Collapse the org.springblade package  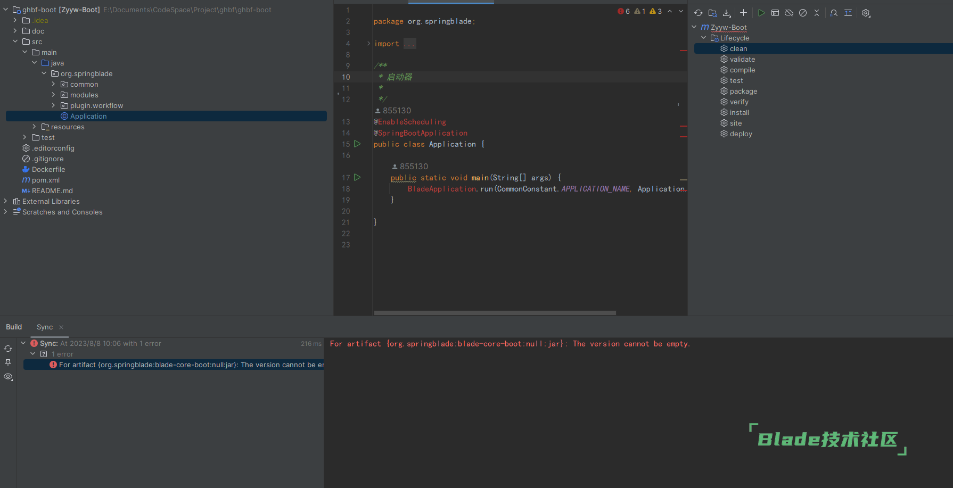pos(44,73)
